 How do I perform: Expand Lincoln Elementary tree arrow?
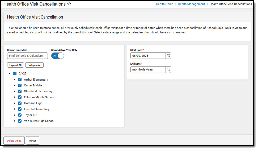click(x=15, y=109)
